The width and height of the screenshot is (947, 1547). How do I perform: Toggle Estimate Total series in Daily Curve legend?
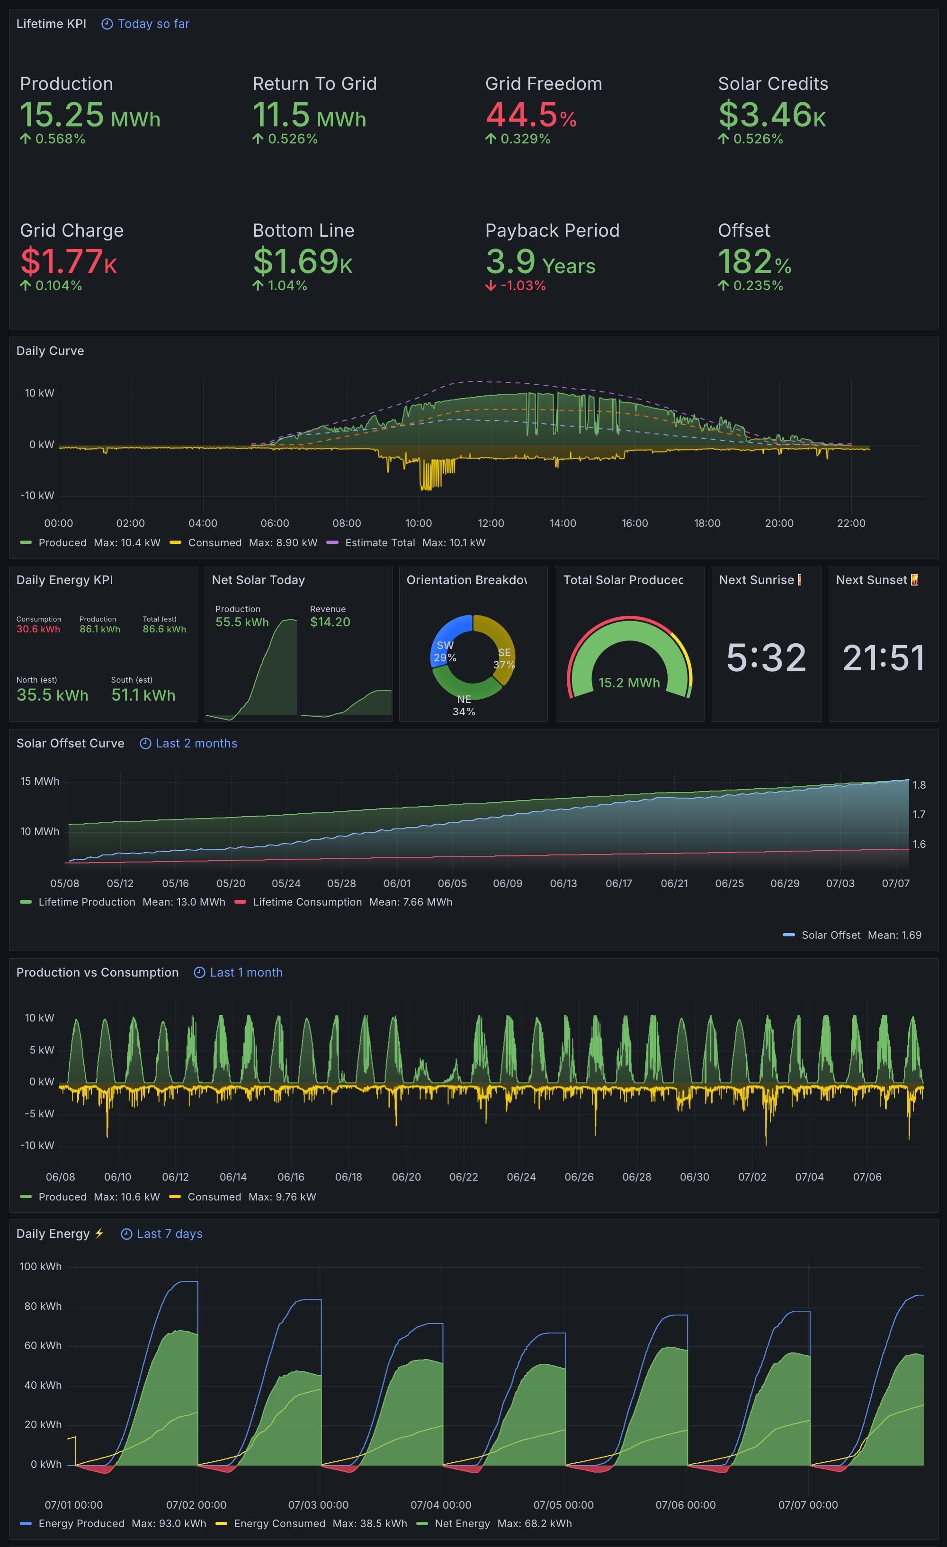[379, 542]
